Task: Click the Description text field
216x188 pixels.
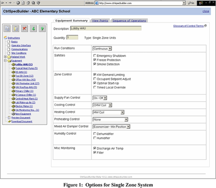Action: coord(106,28)
